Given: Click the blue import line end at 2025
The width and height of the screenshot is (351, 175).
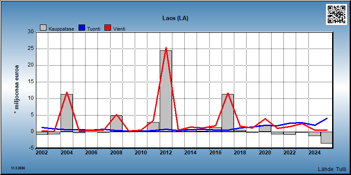Looking at the screenshot, I should tap(326, 119).
